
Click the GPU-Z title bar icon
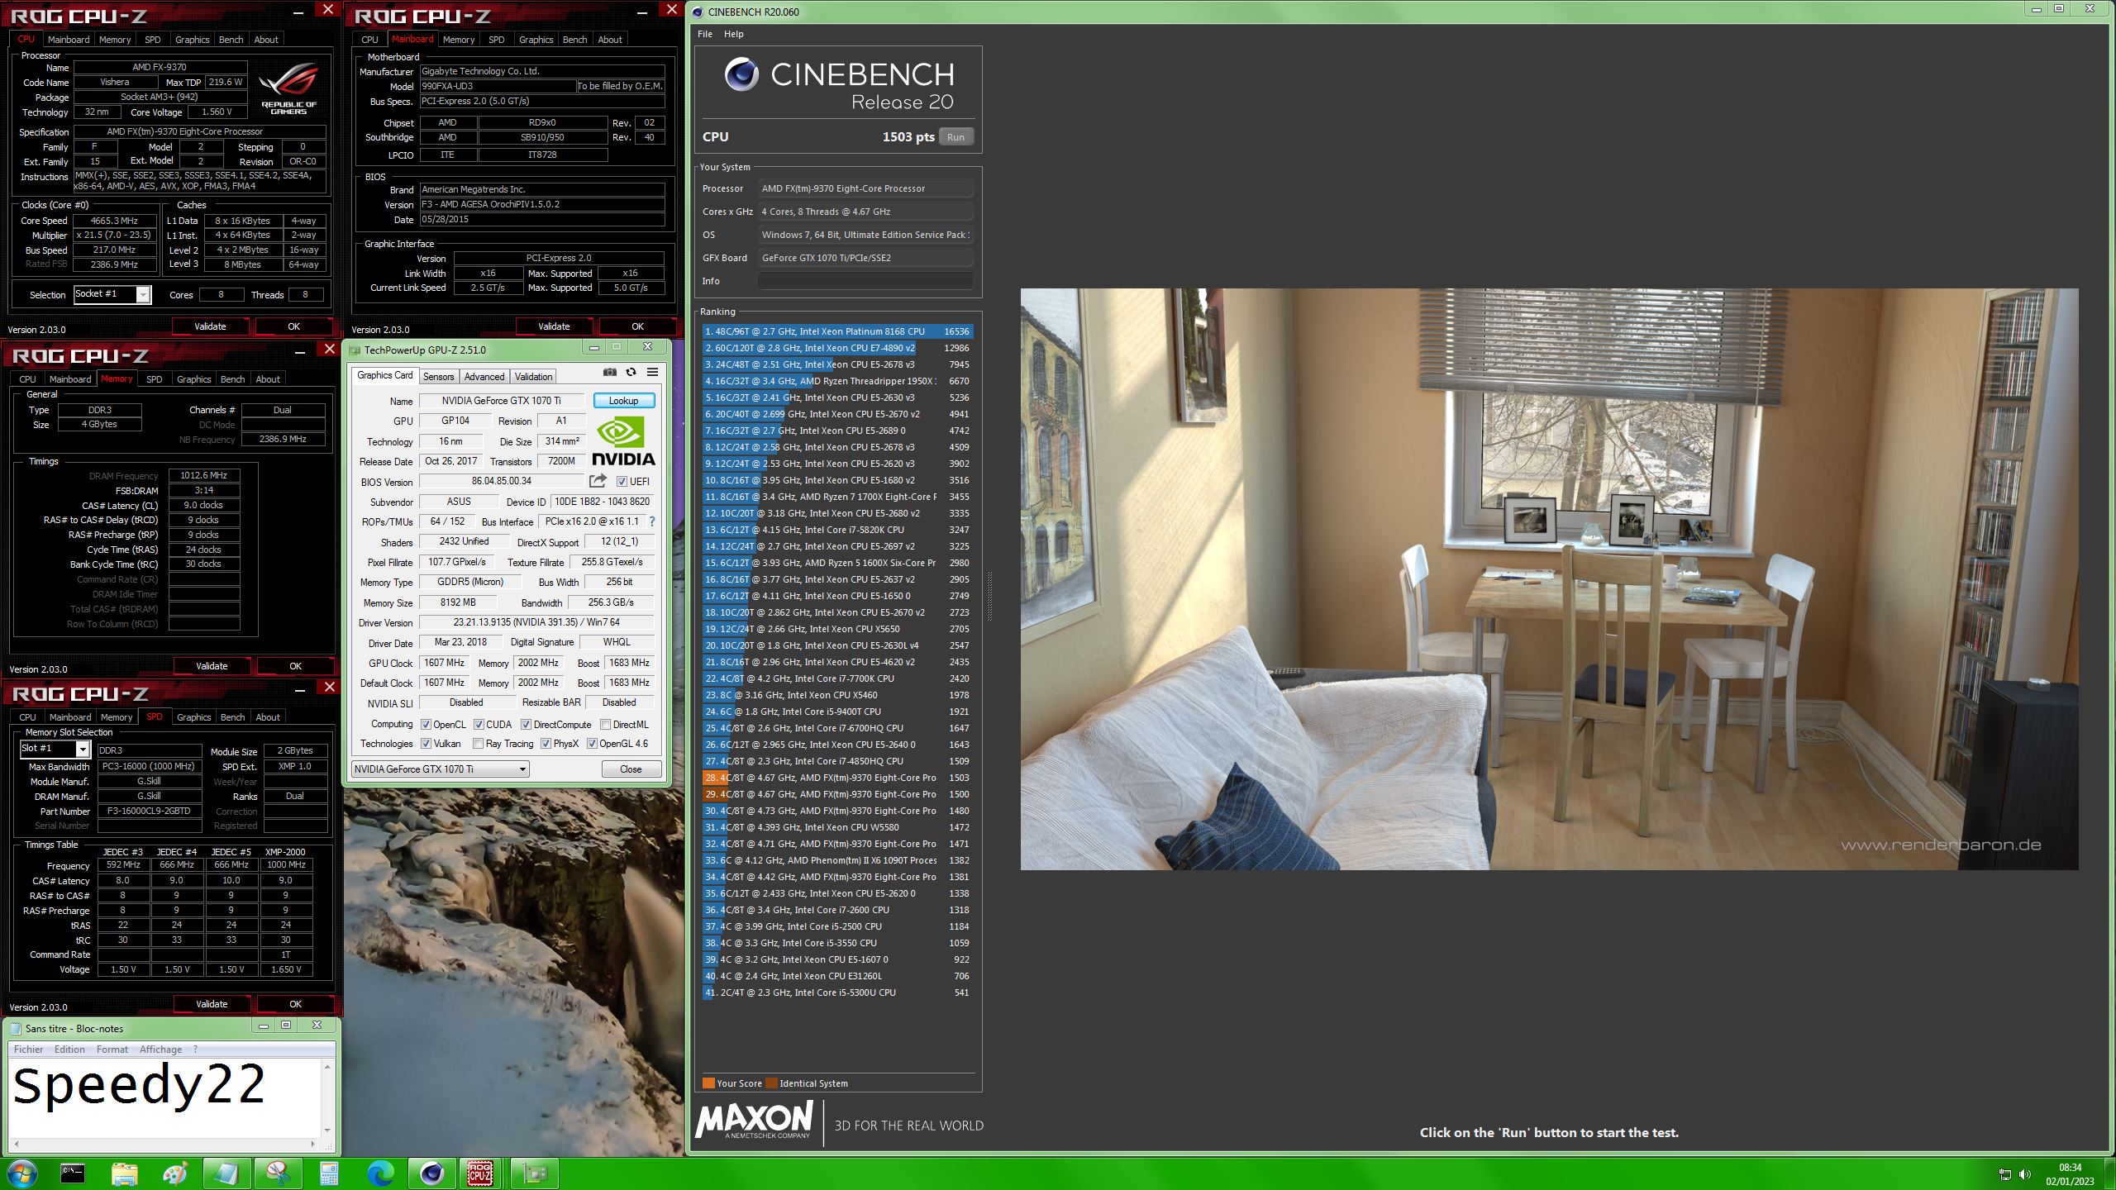click(355, 350)
